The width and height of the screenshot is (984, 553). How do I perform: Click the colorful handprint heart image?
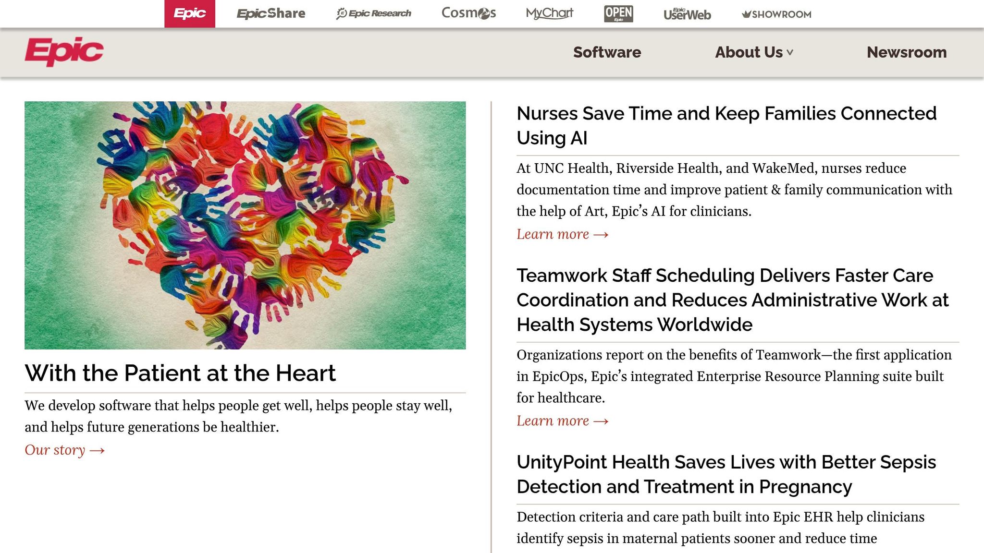tap(245, 225)
